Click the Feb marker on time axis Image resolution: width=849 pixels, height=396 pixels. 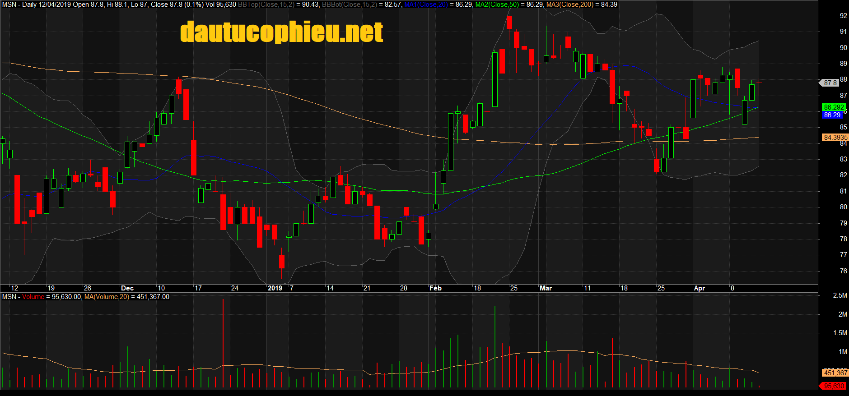coord(435,288)
